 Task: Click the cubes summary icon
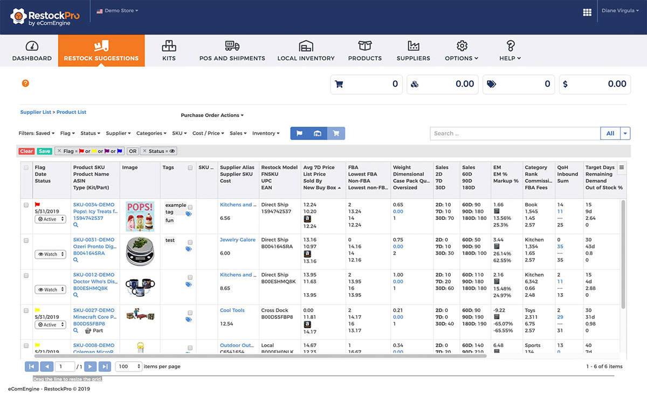pyautogui.click(x=415, y=84)
